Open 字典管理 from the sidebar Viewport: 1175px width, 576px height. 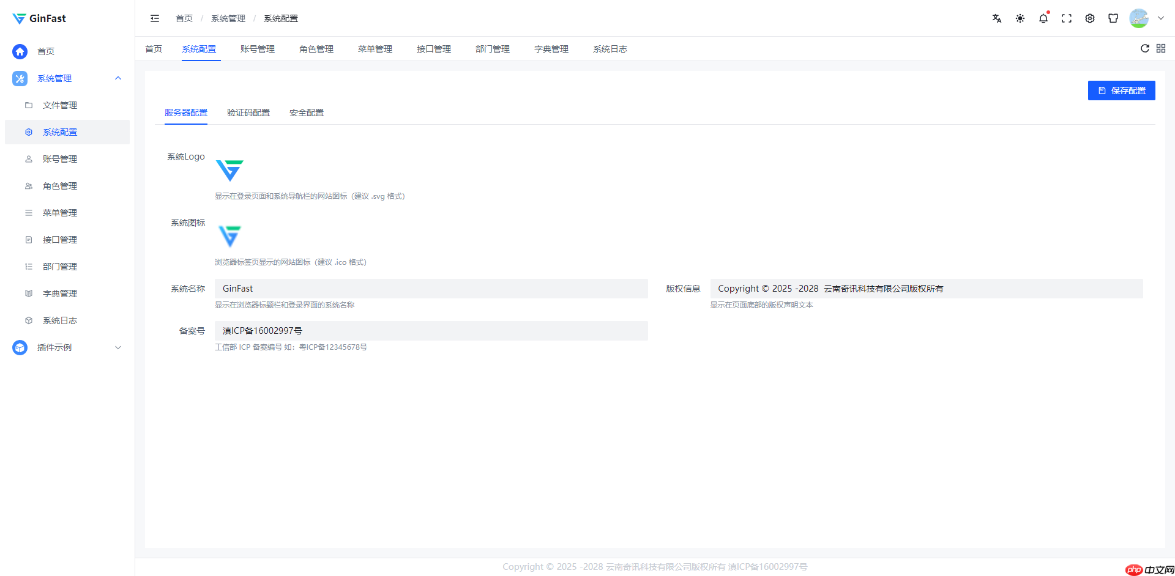tap(59, 293)
